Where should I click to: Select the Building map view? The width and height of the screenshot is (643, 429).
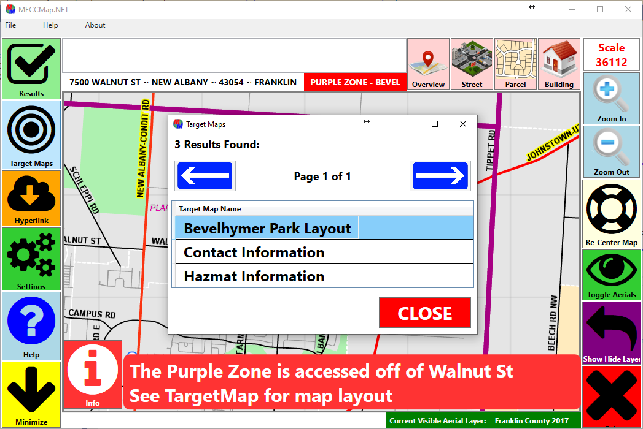point(559,64)
